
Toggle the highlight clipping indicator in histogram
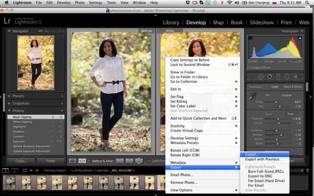tap(300, 38)
